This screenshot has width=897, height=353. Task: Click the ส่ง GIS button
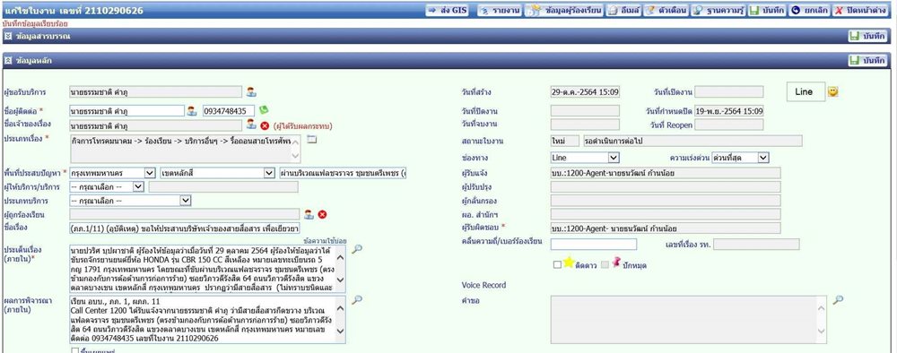447,10
